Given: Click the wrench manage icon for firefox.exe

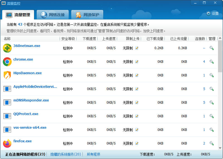Looking at the screenshot, I should (212, 143).
